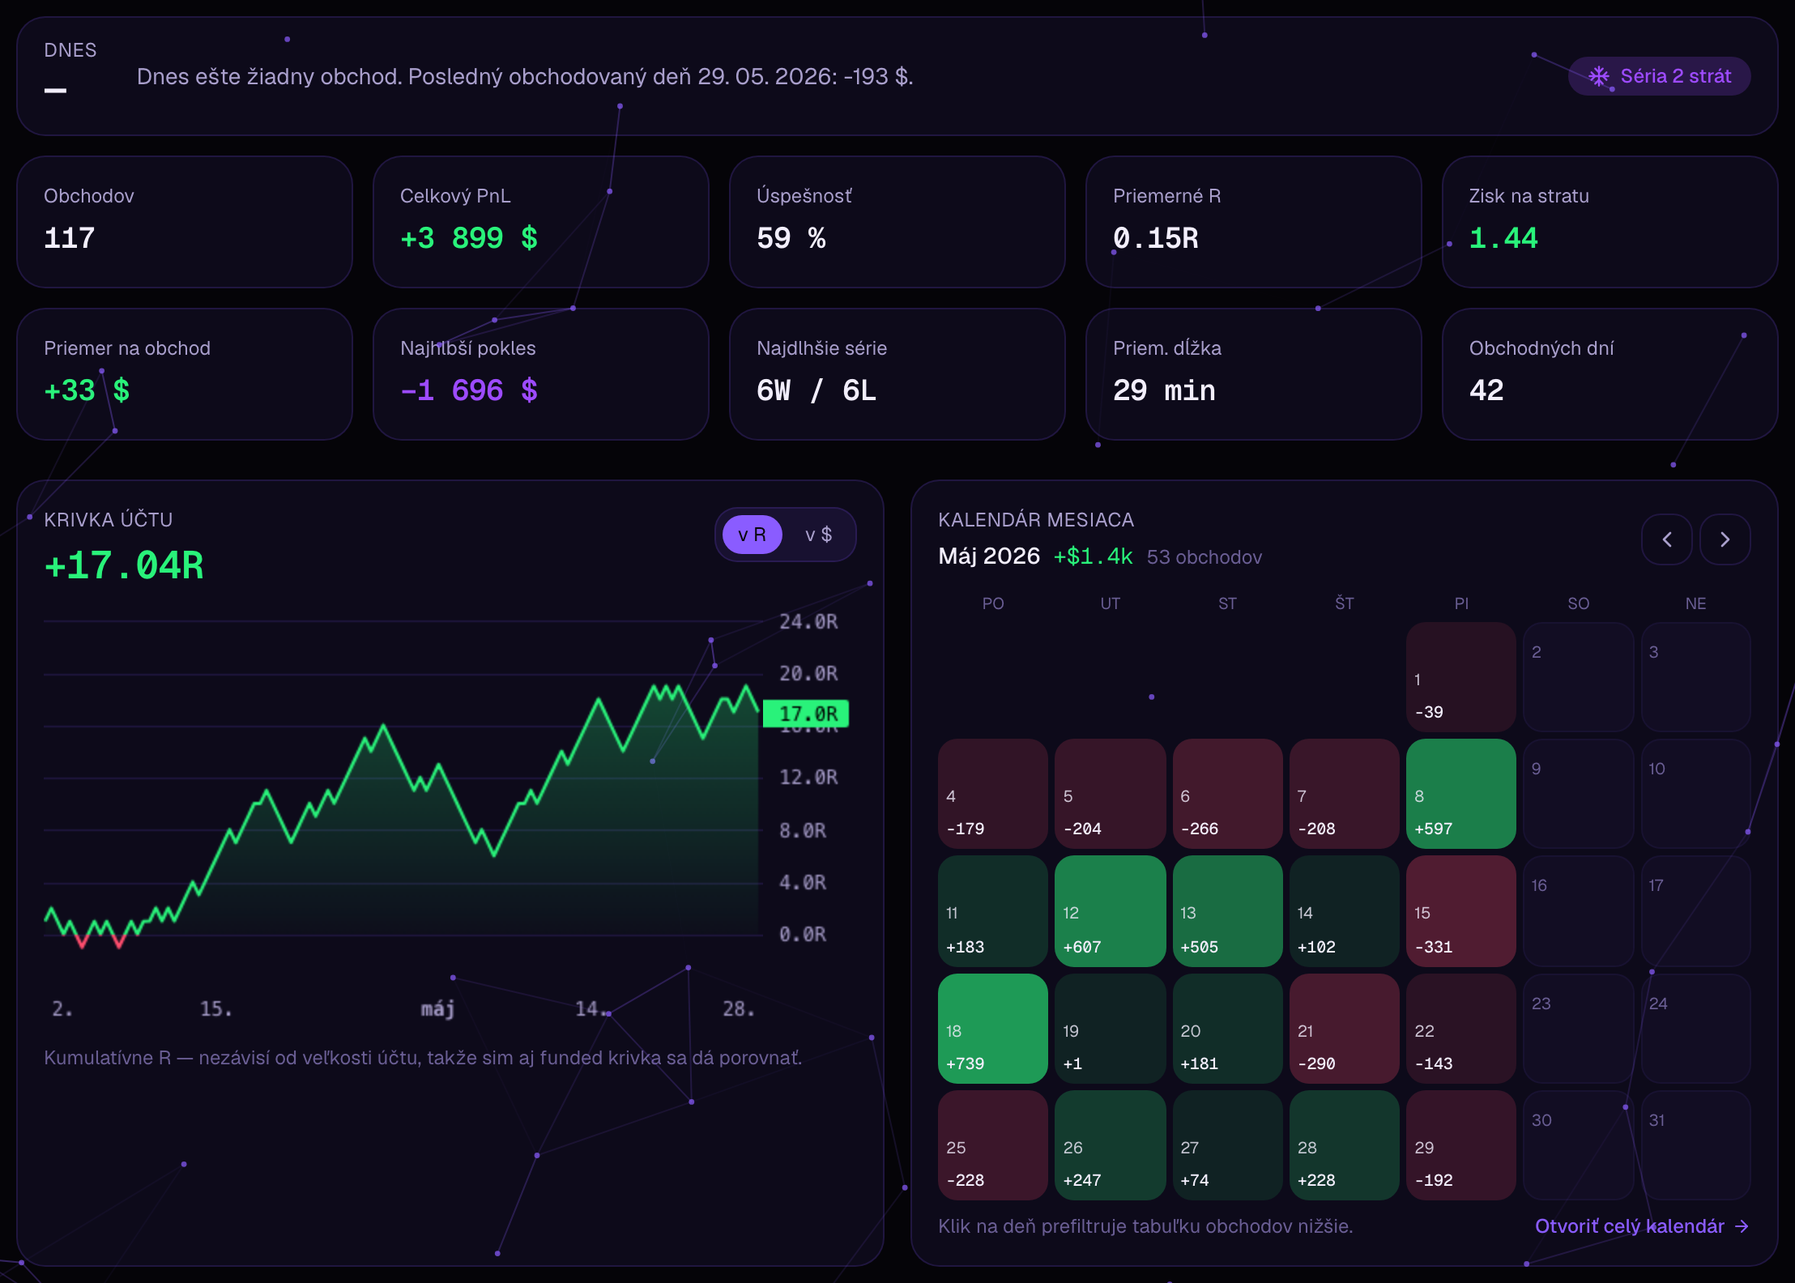Go to next month in calendar
The height and width of the screenshot is (1283, 1795).
pyautogui.click(x=1725, y=539)
